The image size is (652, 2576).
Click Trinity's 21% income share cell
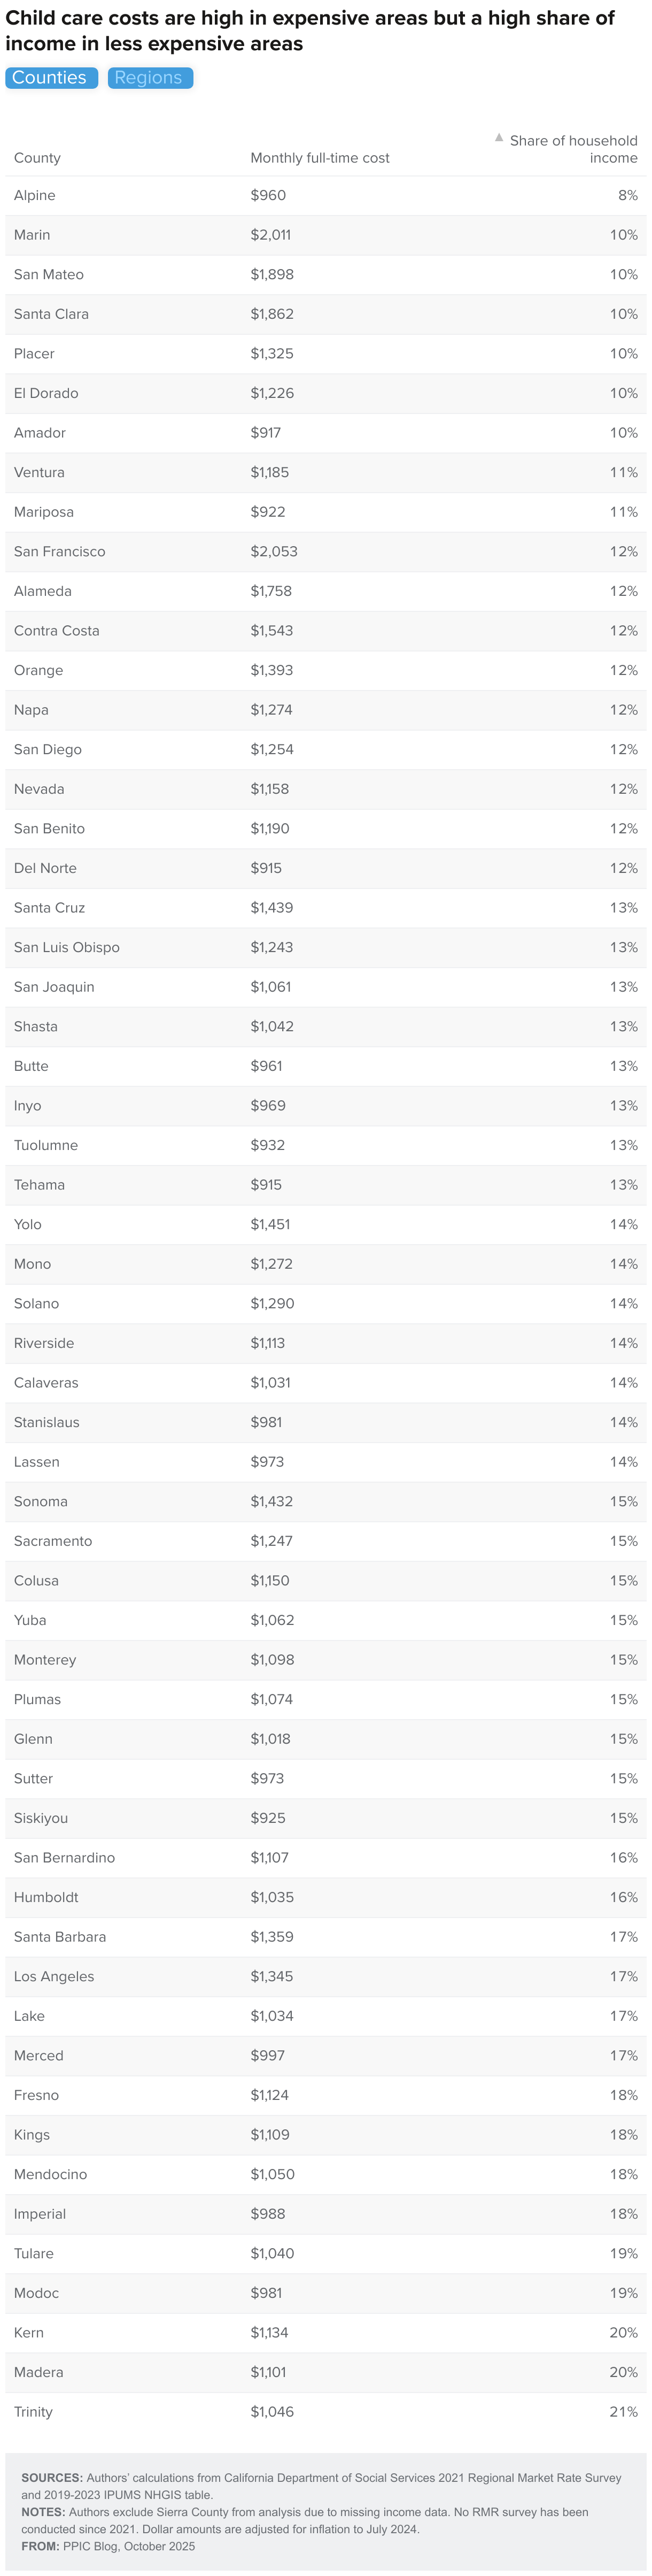(x=623, y=2411)
